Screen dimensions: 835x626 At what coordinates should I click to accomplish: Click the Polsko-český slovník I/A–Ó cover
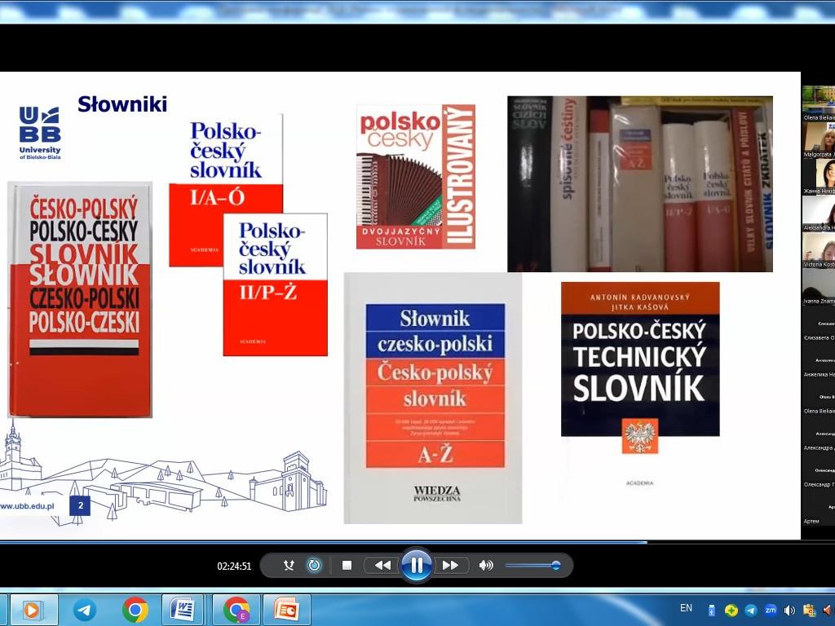coord(226,189)
